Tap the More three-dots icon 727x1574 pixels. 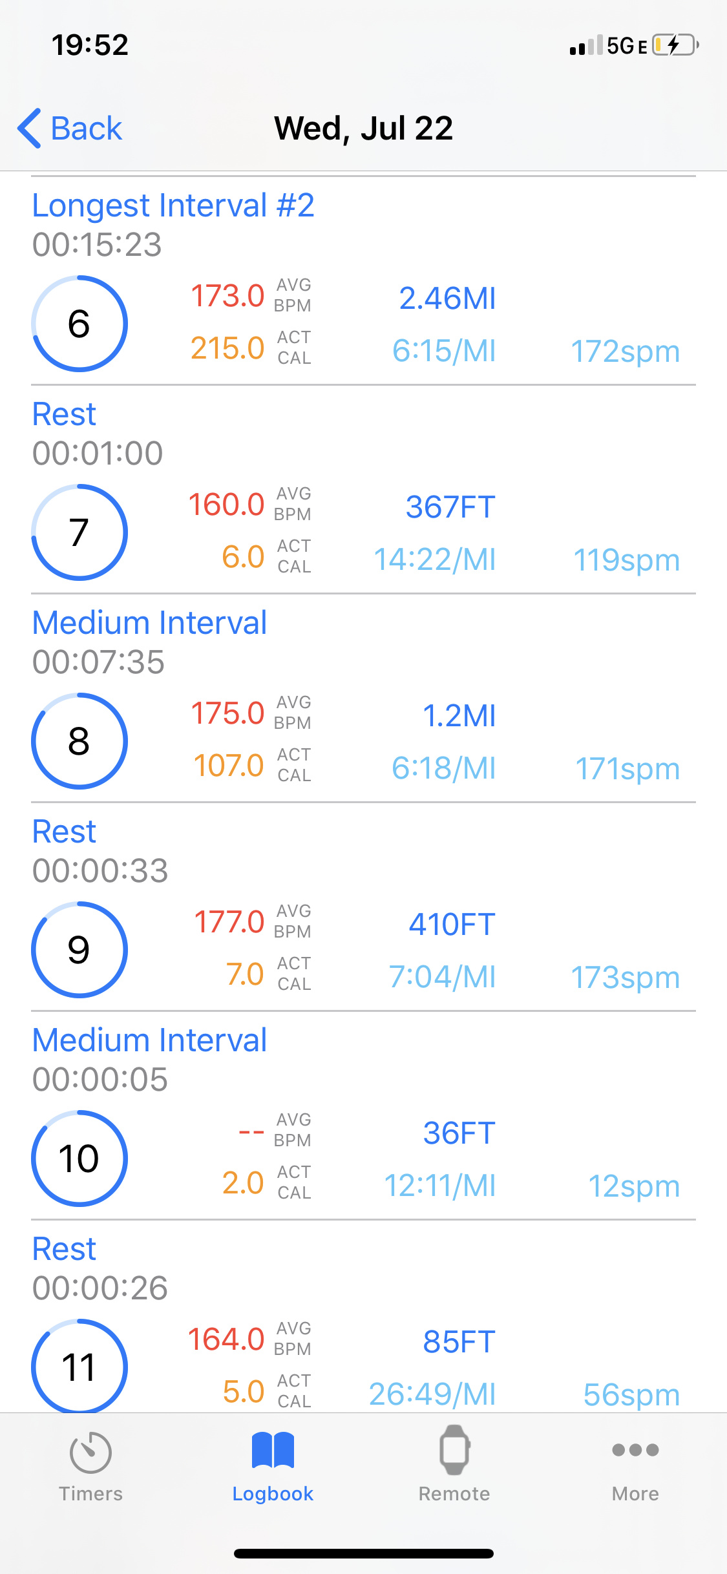(x=635, y=1450)
